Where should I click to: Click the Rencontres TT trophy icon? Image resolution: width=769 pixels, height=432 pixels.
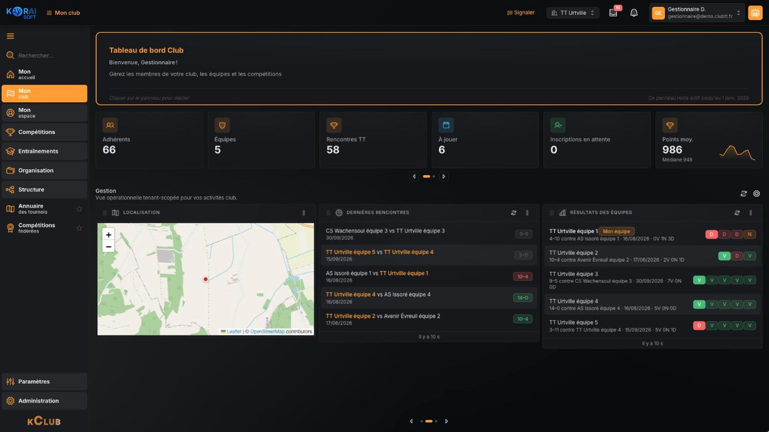334,125
